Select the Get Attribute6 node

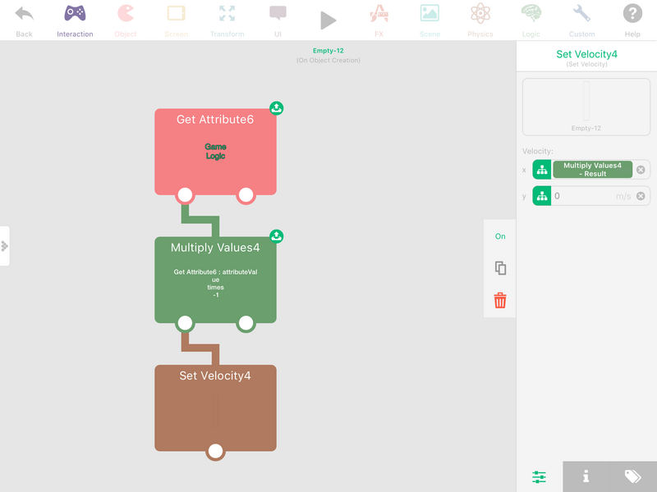coord(215,152)
